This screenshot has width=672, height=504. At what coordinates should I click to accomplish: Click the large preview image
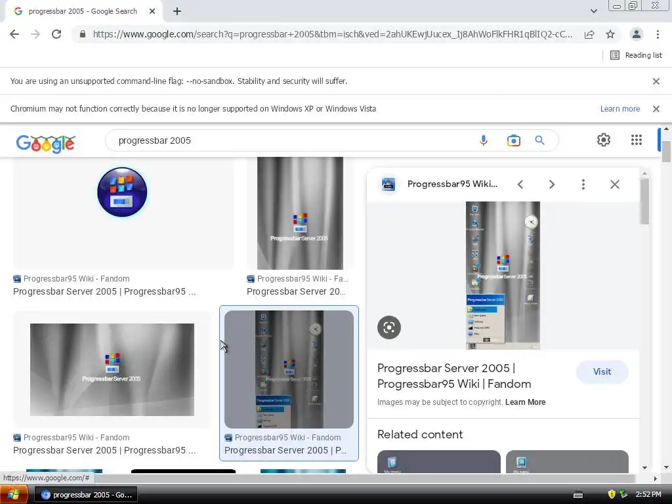click(x=503, y=276)
